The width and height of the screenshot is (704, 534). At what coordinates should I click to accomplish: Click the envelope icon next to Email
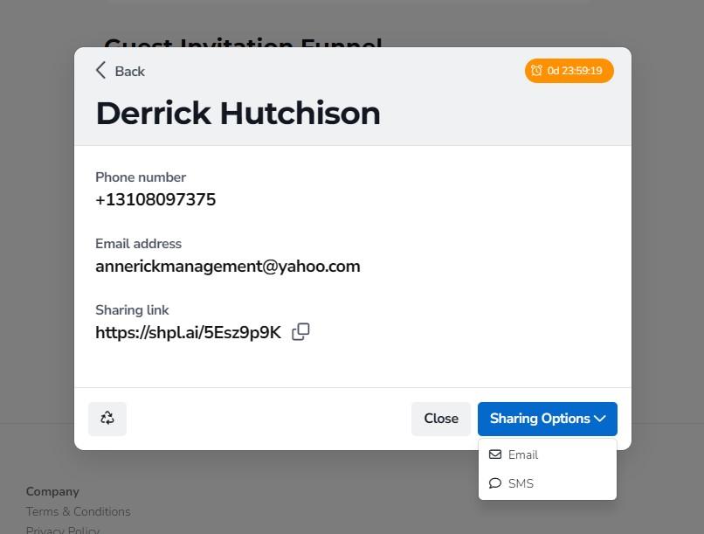pyautogui.click(x=495, y=454)
